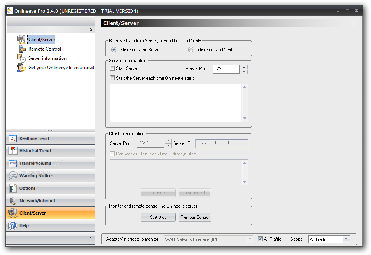This screenshot has height=255, width=371.
Task: Click the Historical Trend icon
Action: [13, 151]
